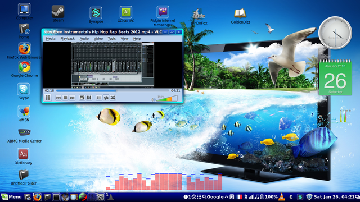Open Bluetooth tray indicator
The width and height of the screenshot is (360, 202).
(246, 197)
